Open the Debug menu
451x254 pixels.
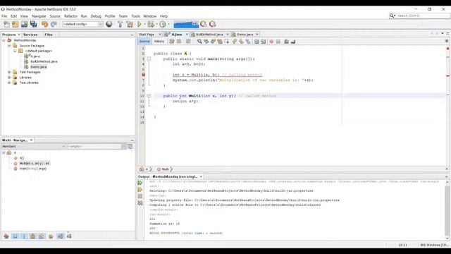click(96, 16)
